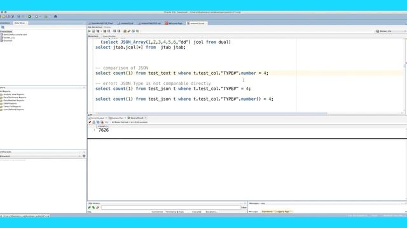This screenshot has height=228, width=407.
Task: Click the icon atop Connections panel
Action: [3, 27]
